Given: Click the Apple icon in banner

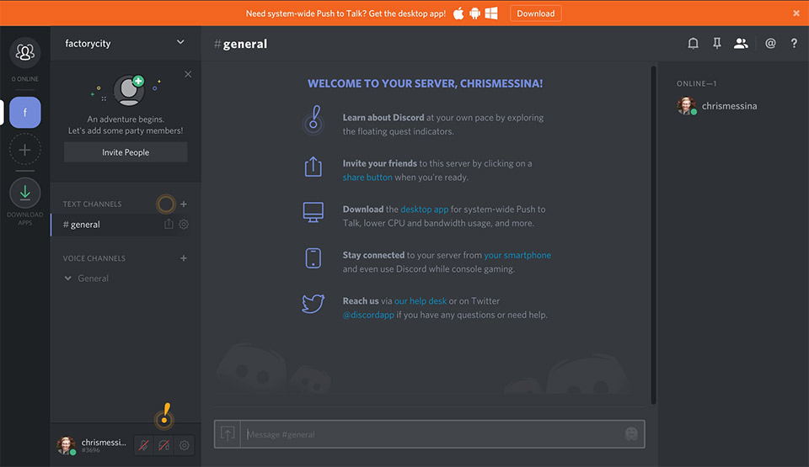Looking at the screenshot, I should [458, 13].
